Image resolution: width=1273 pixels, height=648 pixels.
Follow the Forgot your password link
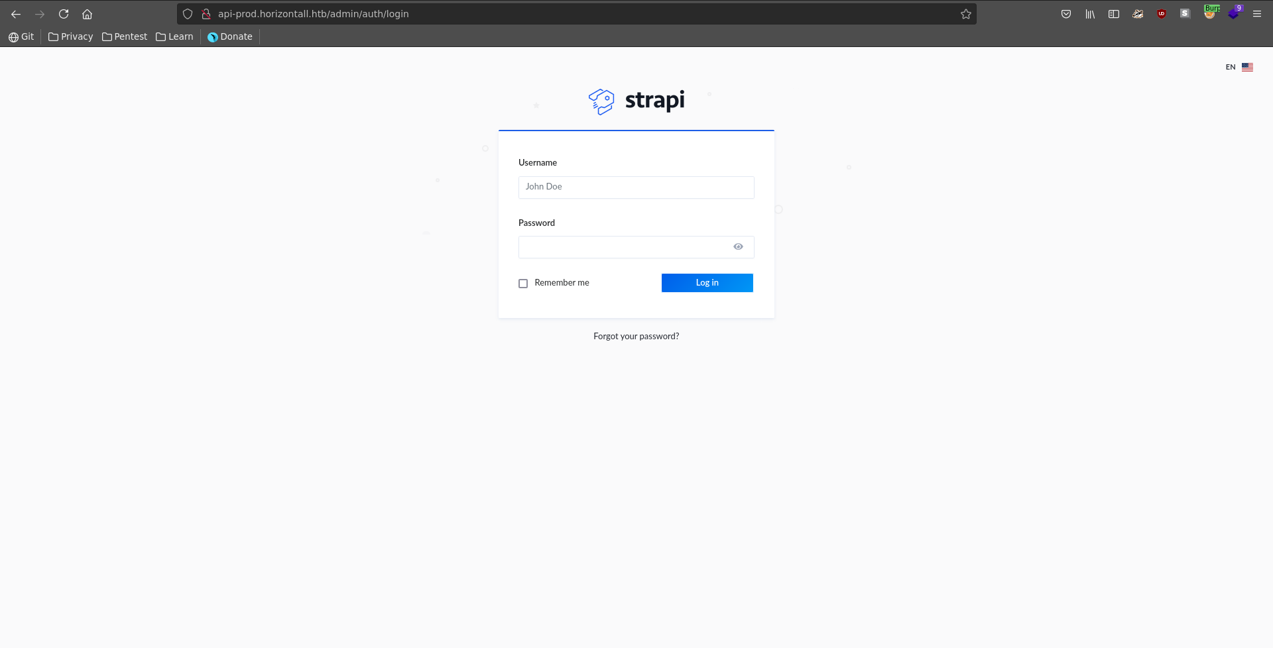pyautogui.click(x=636, y=337)
